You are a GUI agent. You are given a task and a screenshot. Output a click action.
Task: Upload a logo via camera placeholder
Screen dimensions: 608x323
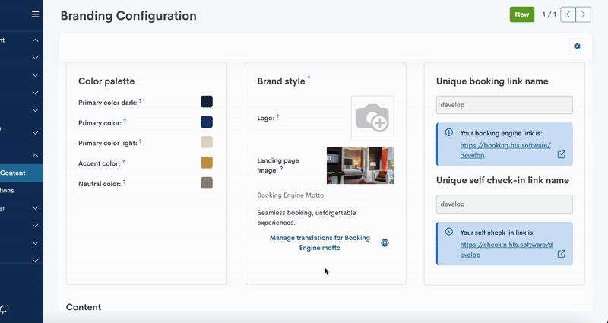372,117
